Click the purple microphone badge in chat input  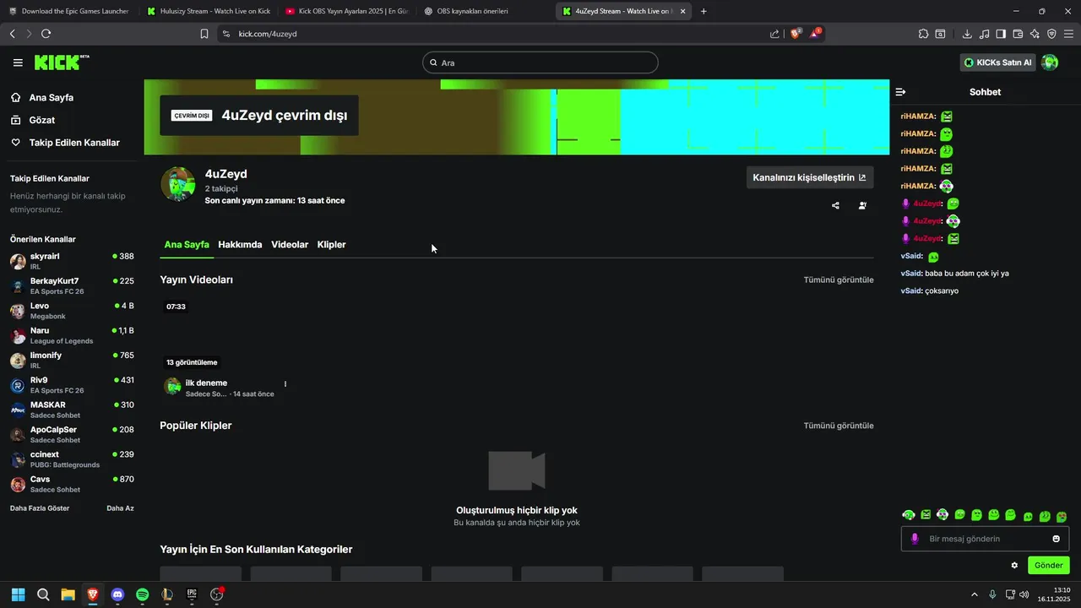pyautogui.click(x=915, y=539)
